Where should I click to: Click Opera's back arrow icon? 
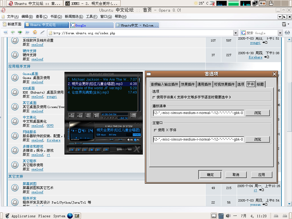(x=13, y=32)
